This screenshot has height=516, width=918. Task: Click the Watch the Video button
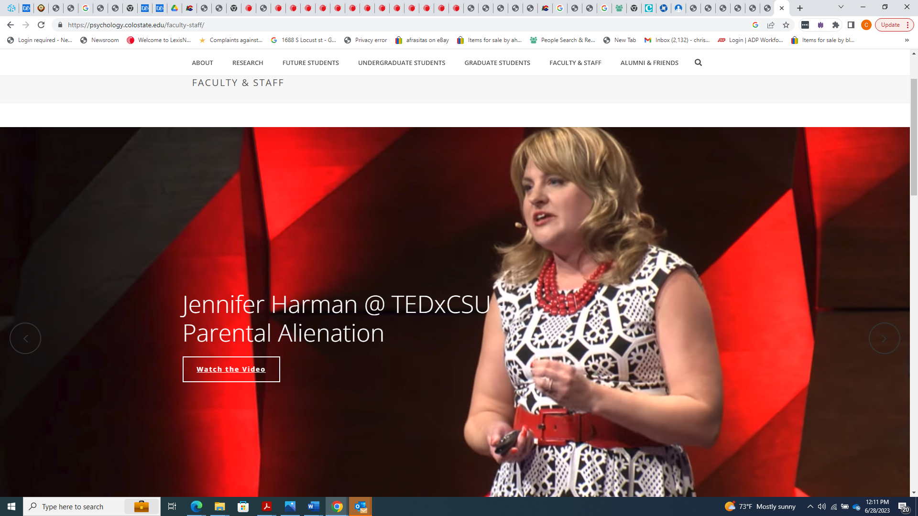coord(231,369)
